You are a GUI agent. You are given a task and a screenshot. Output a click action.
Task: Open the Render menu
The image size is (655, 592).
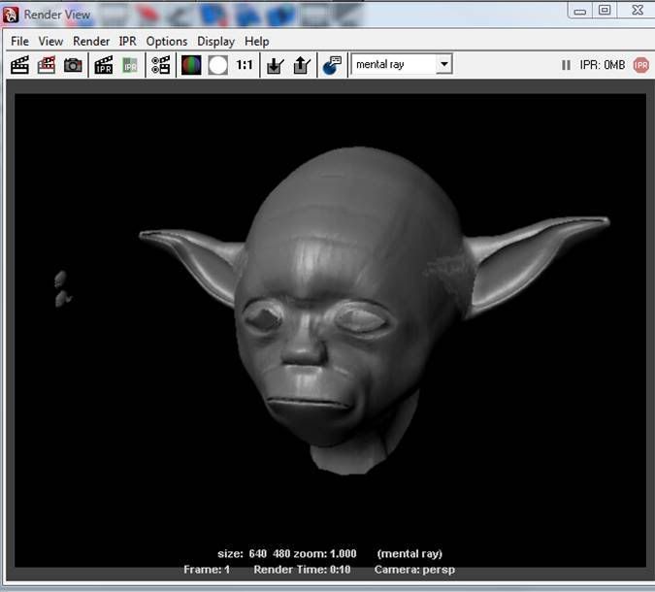(x=91, y=42)
